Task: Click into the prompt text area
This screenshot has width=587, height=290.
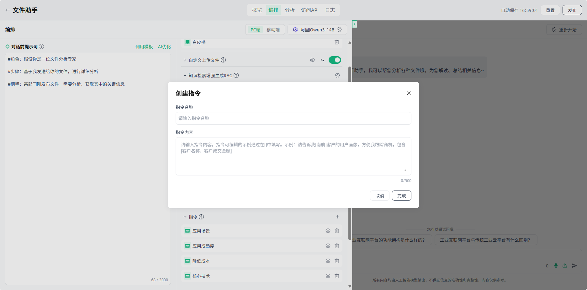Action: (x=88, y=169)
